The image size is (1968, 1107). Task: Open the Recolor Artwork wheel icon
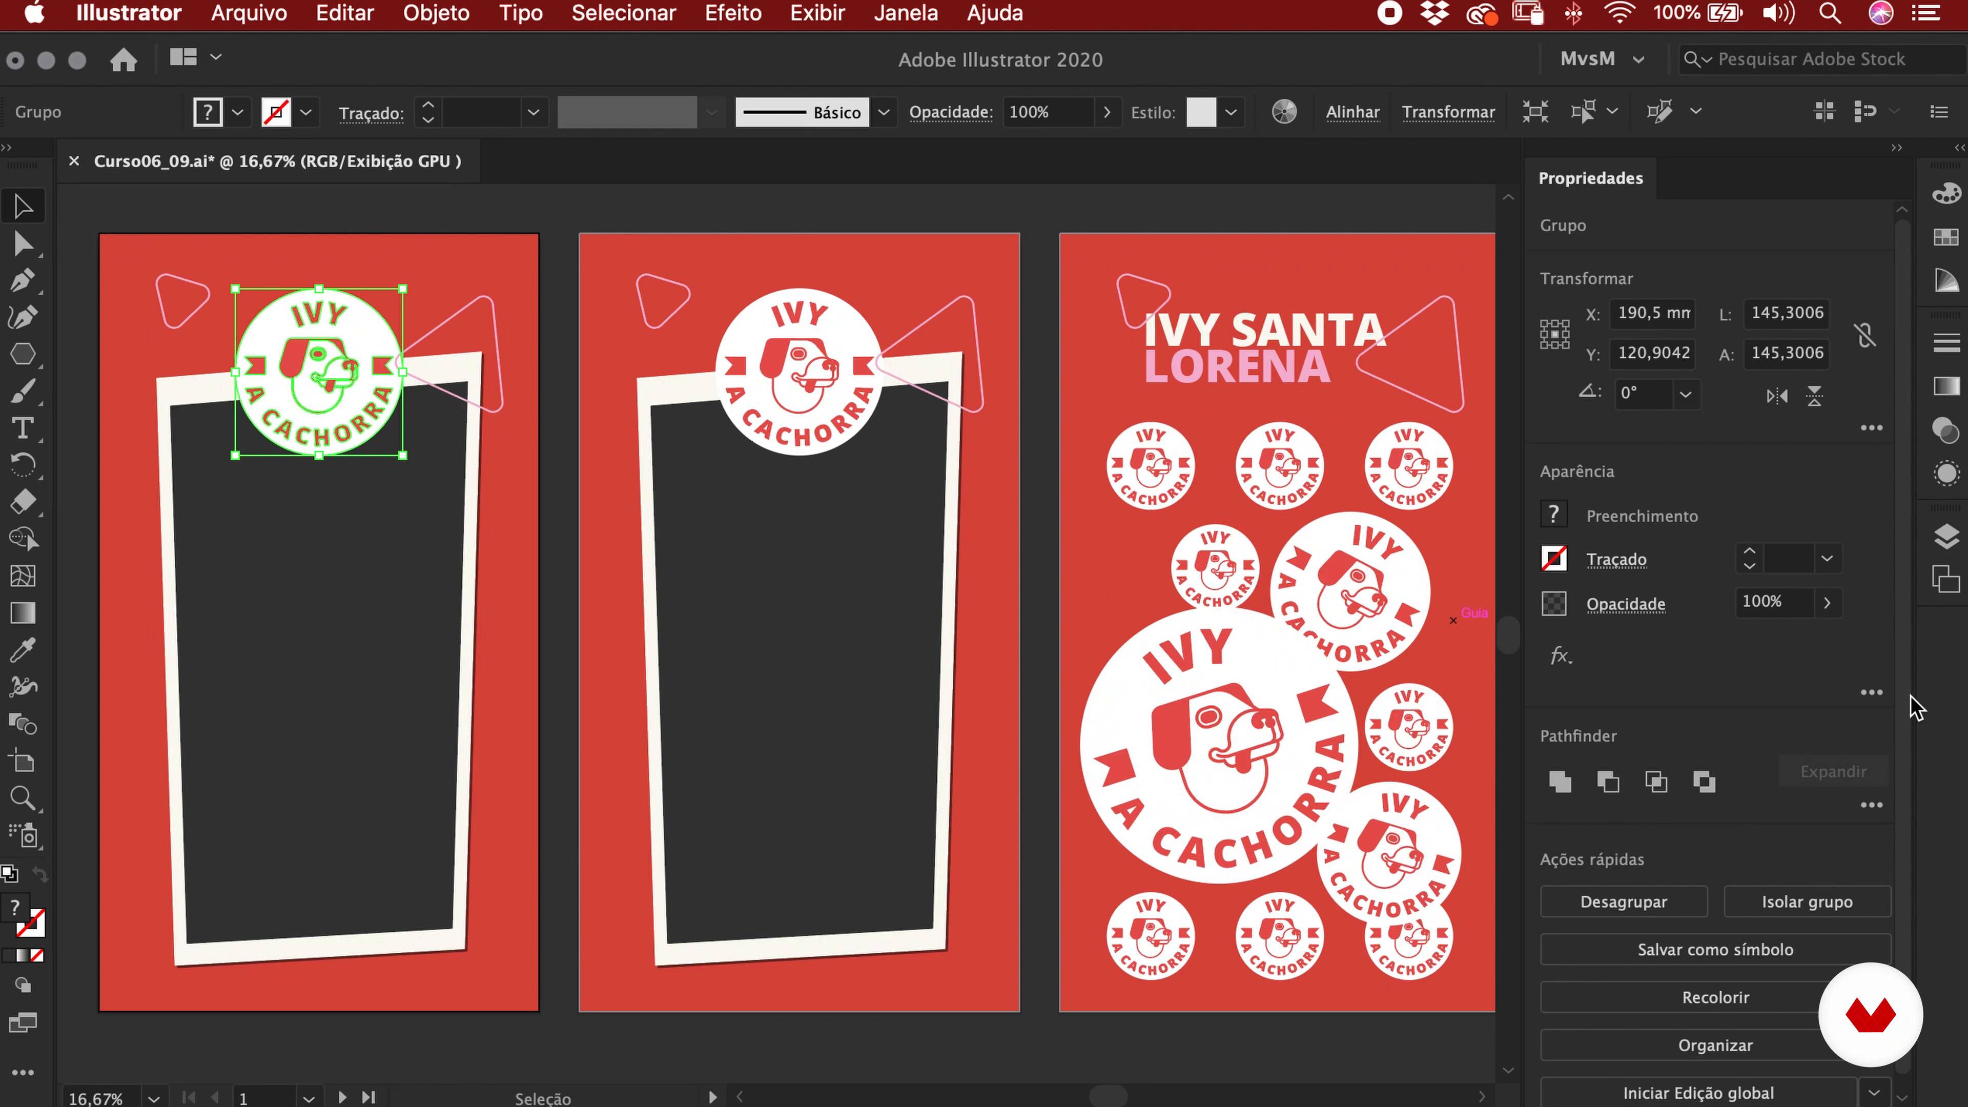pos(1284,112)
